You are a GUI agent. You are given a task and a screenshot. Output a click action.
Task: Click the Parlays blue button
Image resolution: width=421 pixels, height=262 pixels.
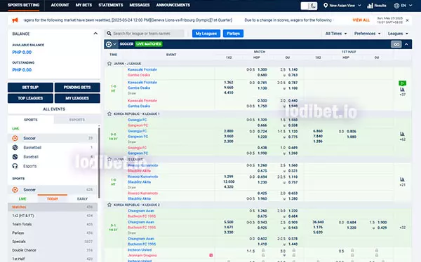233,34
